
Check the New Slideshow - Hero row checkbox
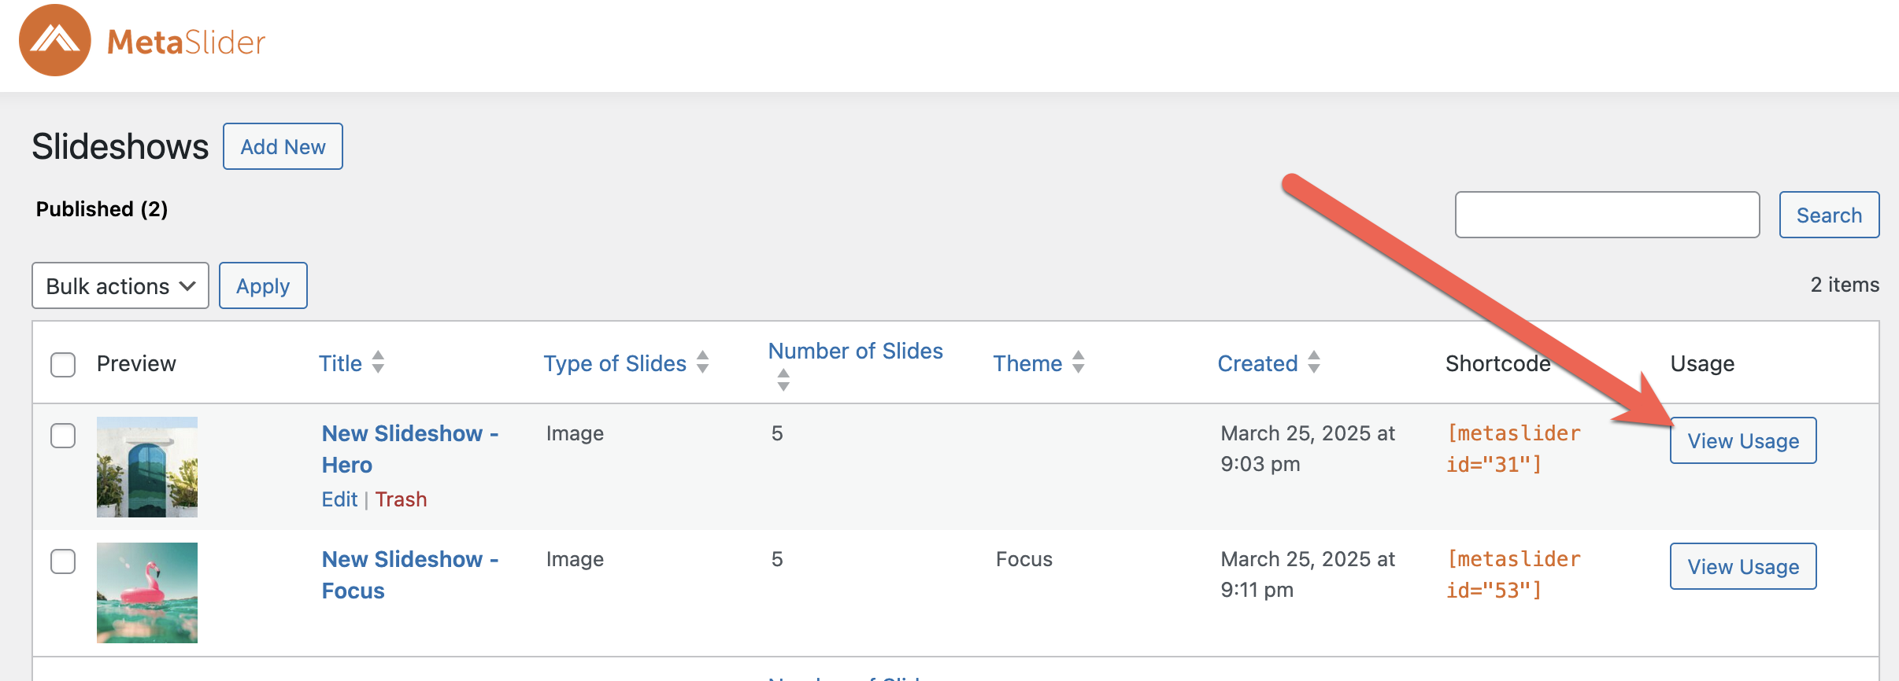coord(63,436)
